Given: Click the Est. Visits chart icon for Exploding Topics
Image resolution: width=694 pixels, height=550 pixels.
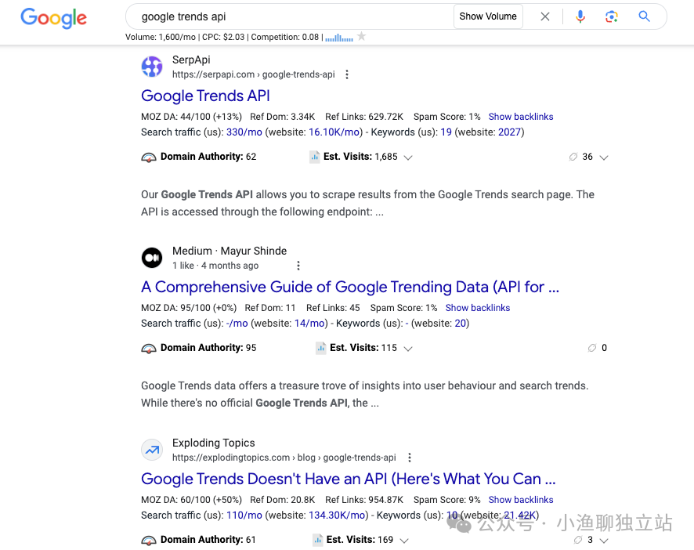Looking at the screenshot, I should point(317,540).
